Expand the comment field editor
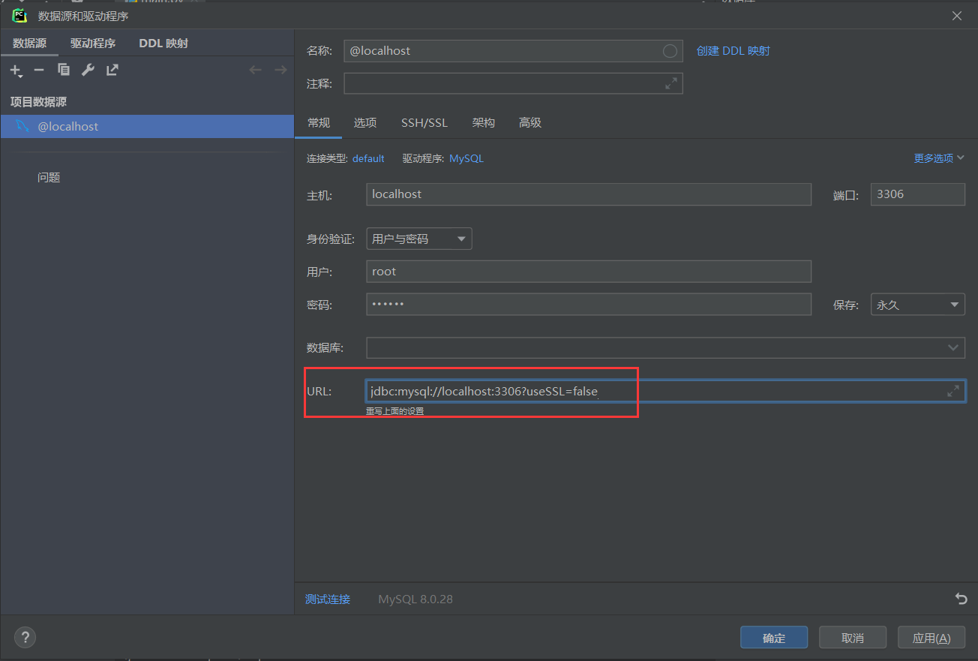Viewport: 978px width, 661px height. (x=671, y=83)
